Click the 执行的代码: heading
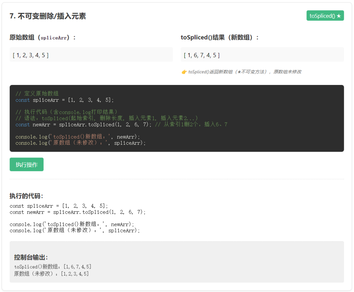Viewport: 354px width, 292px height. pos(26,196)
